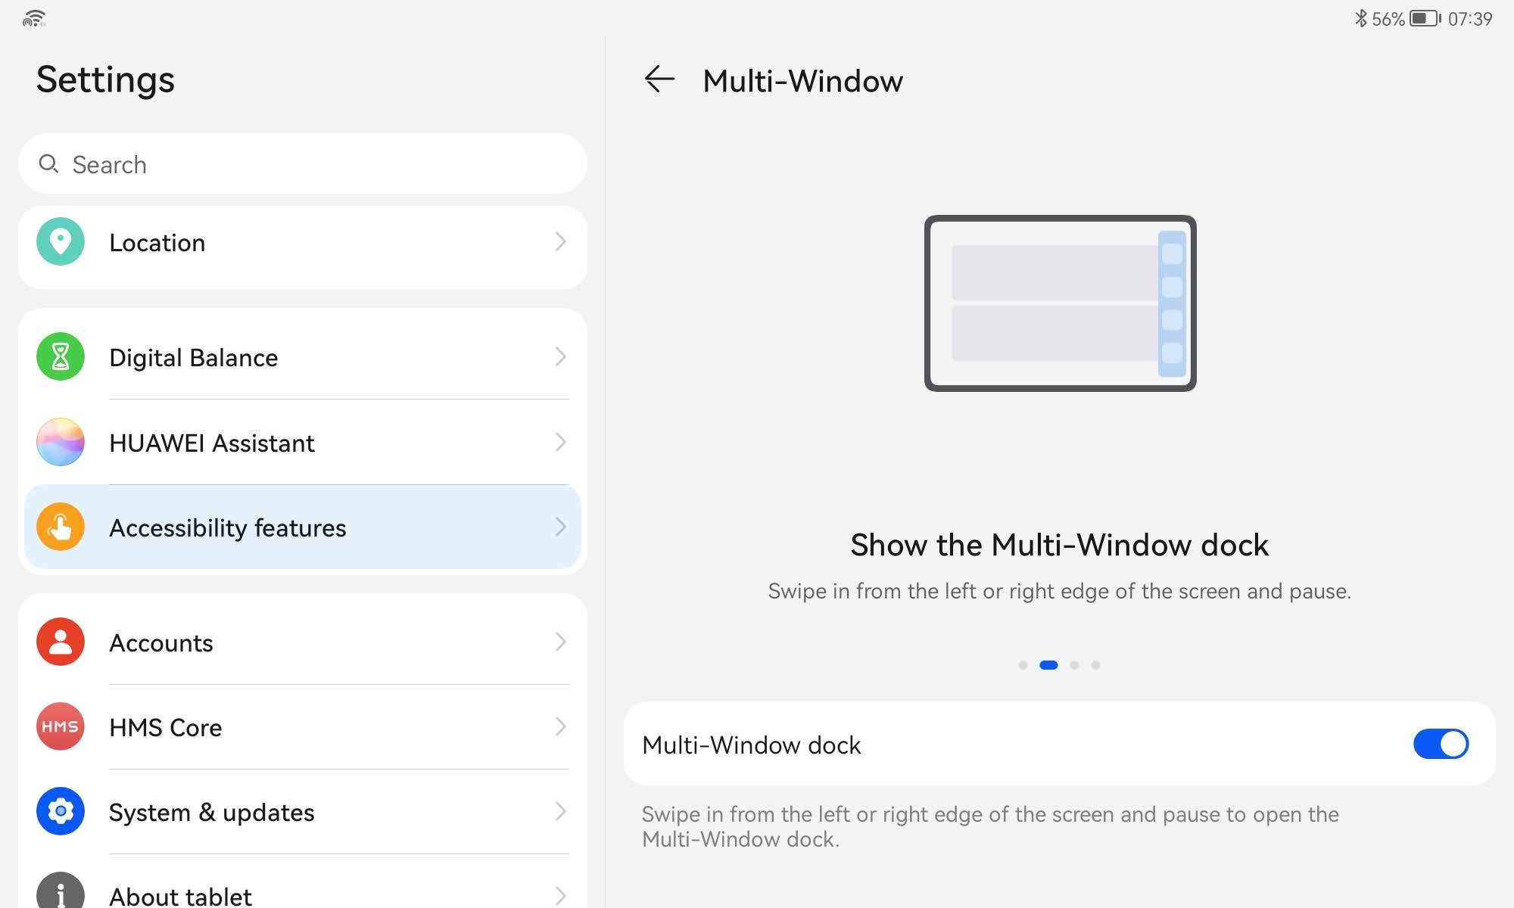Open About tablet entry
The height and width of the screenshot is (908, 1514).
[180, 896]
